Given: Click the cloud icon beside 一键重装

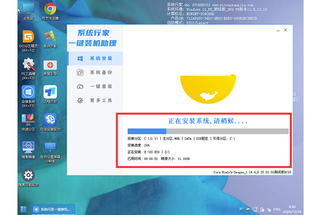Looking at the screenshot, I should click(x=80, y=87).
